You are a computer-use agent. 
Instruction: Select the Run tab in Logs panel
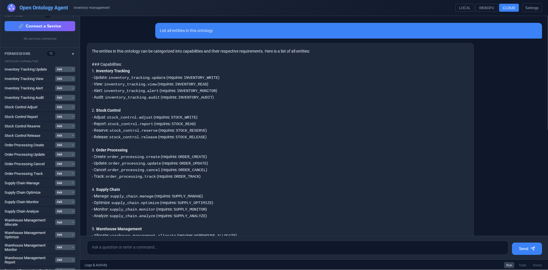(509, 265)
